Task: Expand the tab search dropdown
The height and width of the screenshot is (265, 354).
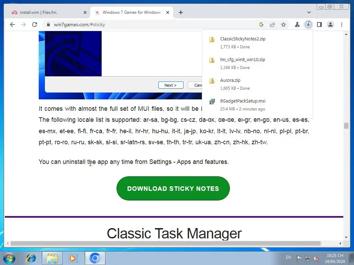Action: (309, 12)
